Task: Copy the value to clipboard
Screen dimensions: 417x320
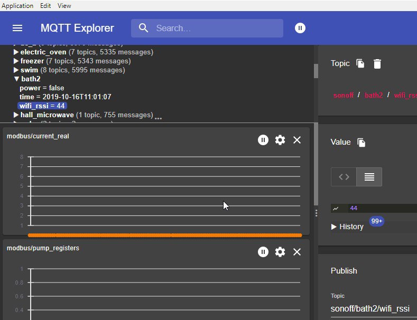Action: click(x=361, y=143)
